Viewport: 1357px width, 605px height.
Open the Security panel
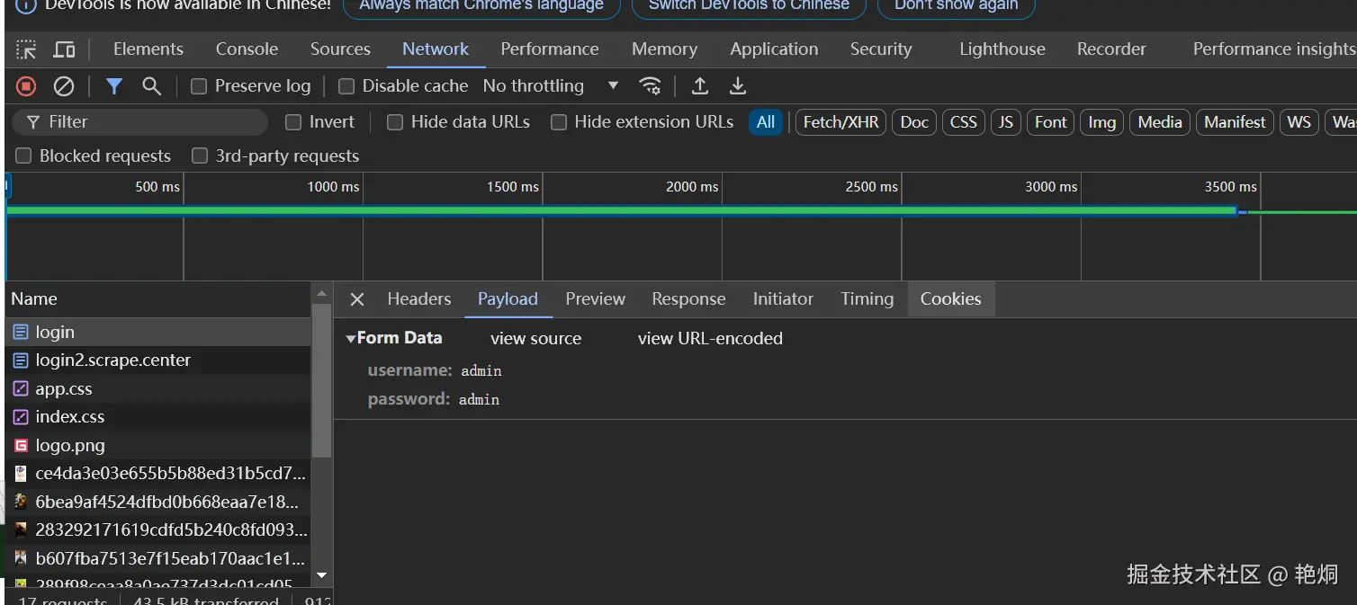tap(881, 49)
